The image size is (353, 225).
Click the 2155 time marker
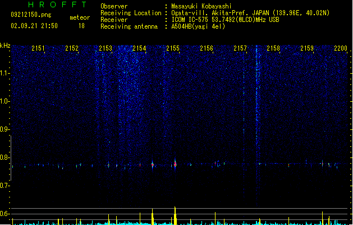(173, 48)
